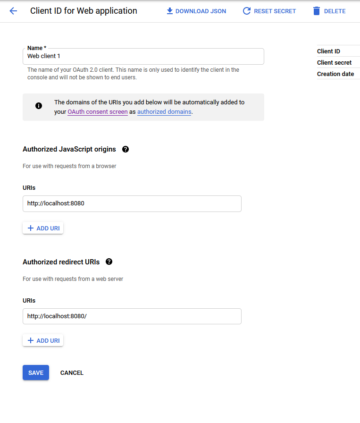Screen dimensions: 360x423
Task: Click the plus icon on the first ADD URI
Action: click(30, 228)
